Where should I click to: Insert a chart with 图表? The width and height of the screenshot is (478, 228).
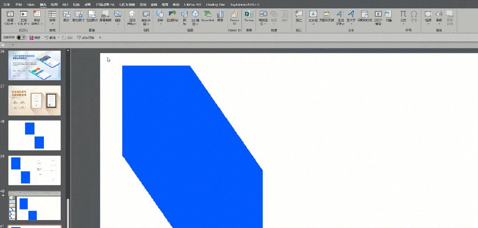(220, 16)
